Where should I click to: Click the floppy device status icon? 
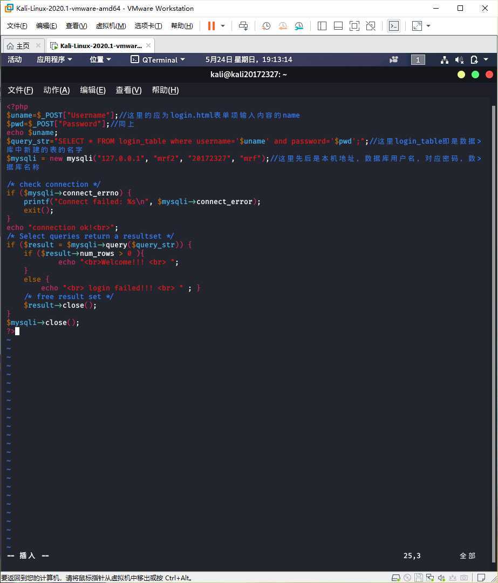coord(419,578)
